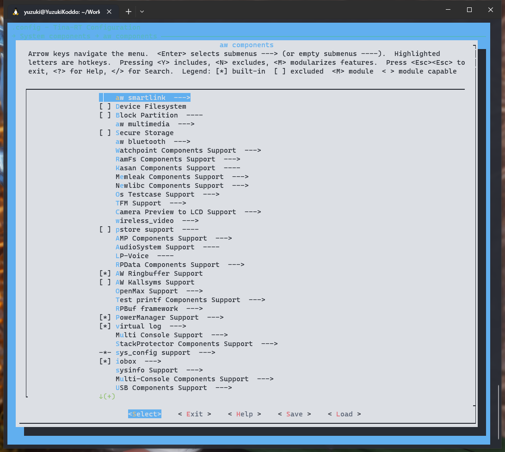Viewport: 505px width, 452px height.
Task: Click the Help button
Action: [x=244, y=414]
